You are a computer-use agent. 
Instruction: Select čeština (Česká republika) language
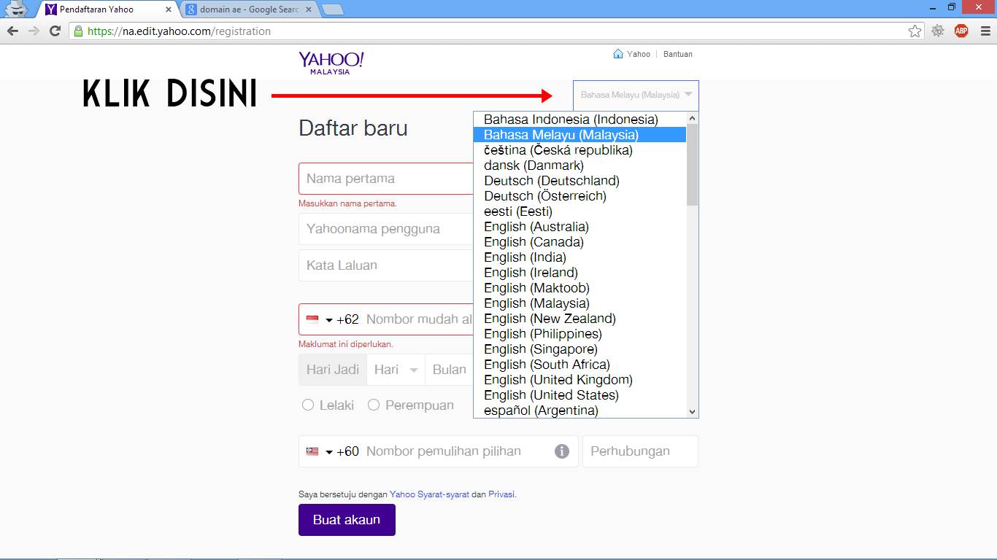pos(580,150)
